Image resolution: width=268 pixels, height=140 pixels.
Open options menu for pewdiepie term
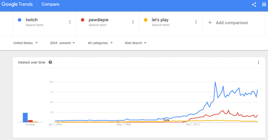click(133, 22)
